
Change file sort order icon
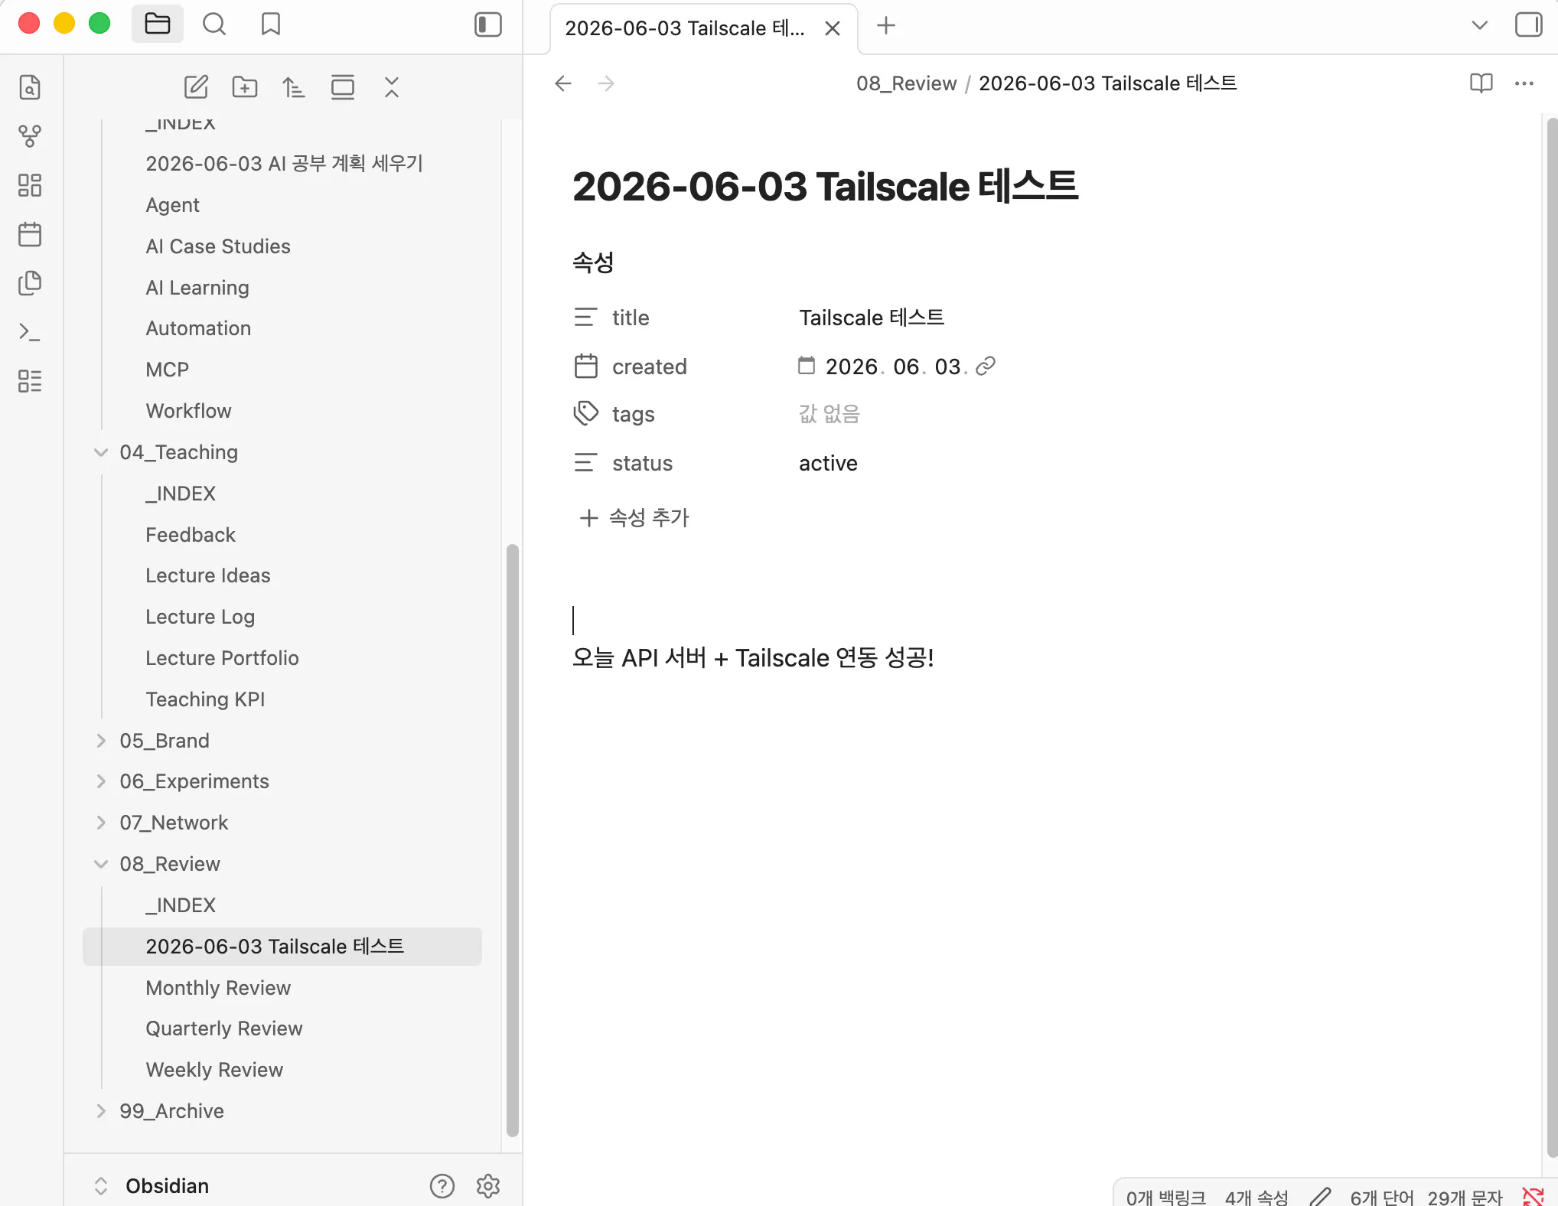294,87
